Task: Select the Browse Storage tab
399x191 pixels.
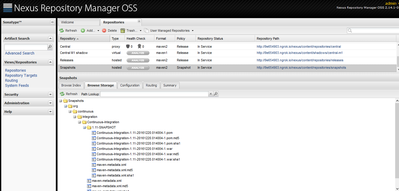Action: [x=101, y=85]
